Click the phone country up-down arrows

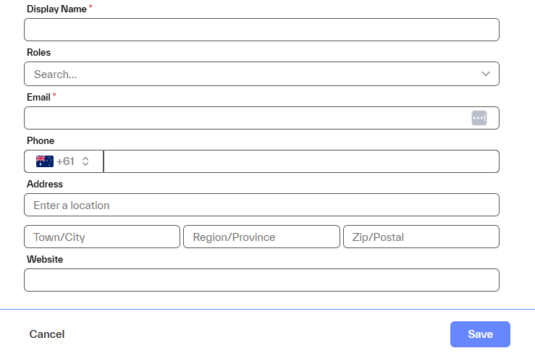pos(85,161)
